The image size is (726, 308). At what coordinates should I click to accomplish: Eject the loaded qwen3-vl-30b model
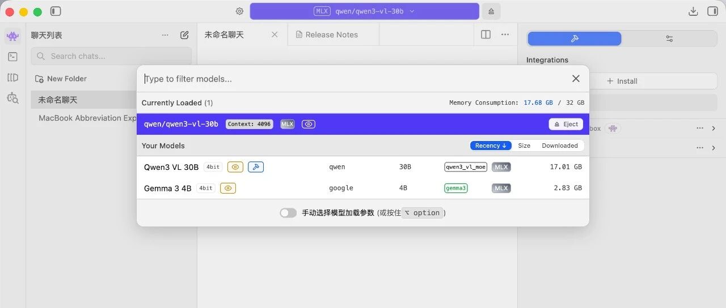click(566, 124)
